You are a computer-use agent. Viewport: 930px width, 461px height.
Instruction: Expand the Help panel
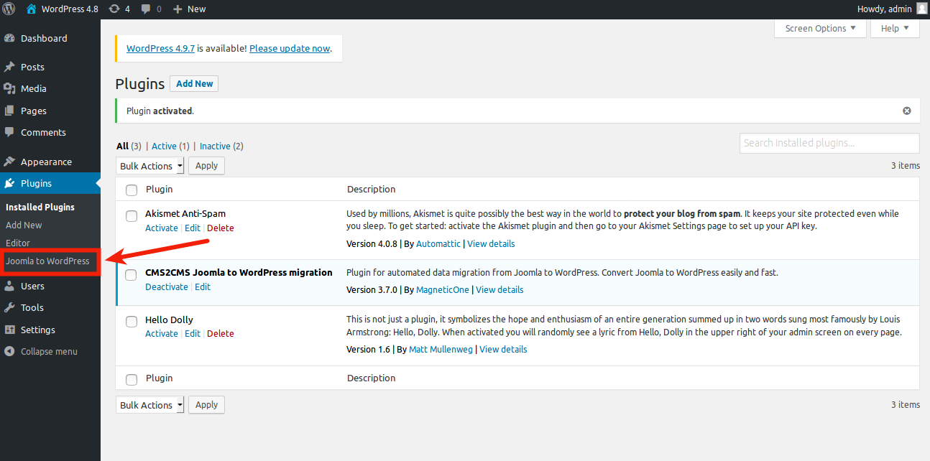[x=895, y=29]
